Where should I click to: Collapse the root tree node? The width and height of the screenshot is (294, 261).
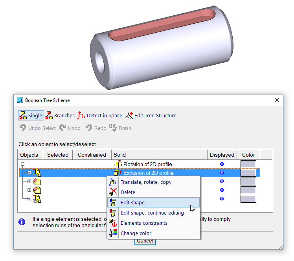point(22,164)
